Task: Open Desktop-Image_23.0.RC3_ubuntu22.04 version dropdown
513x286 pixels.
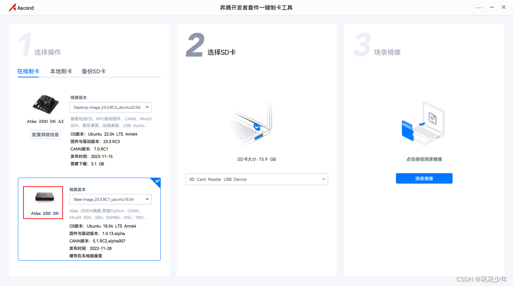Action: [110, 107]
